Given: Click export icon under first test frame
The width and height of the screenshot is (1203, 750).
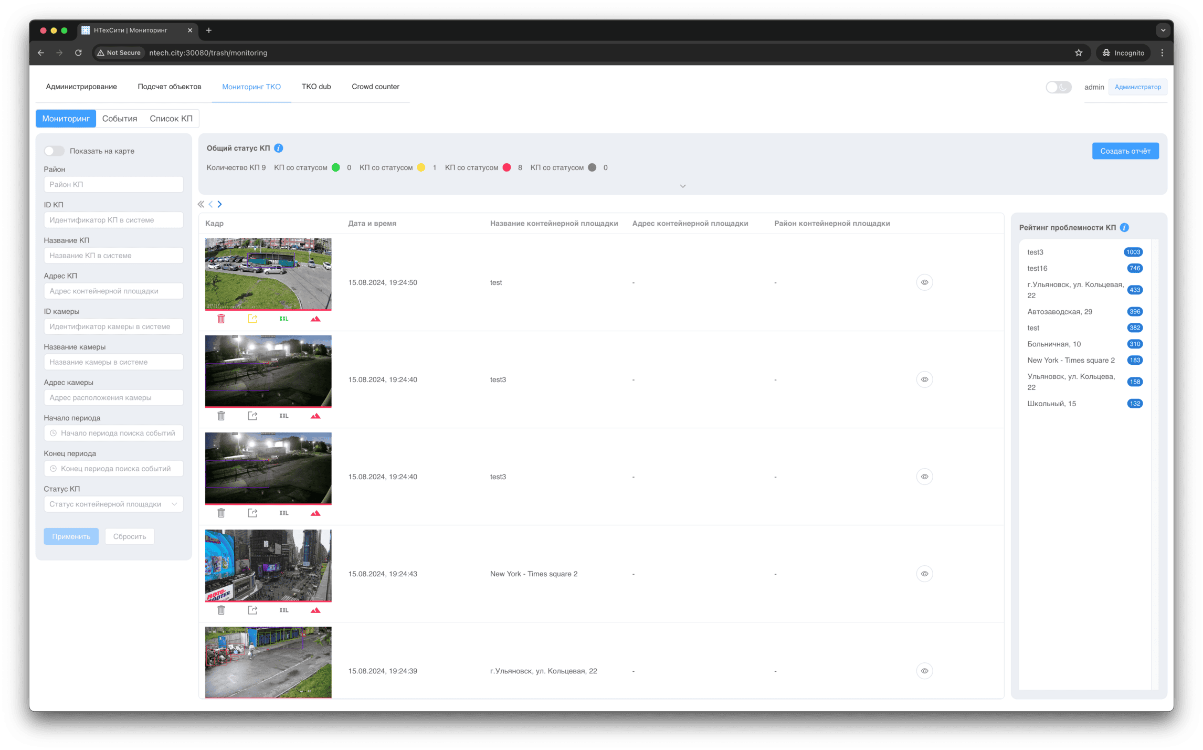Looking at the screenshot, I should 252,319.
